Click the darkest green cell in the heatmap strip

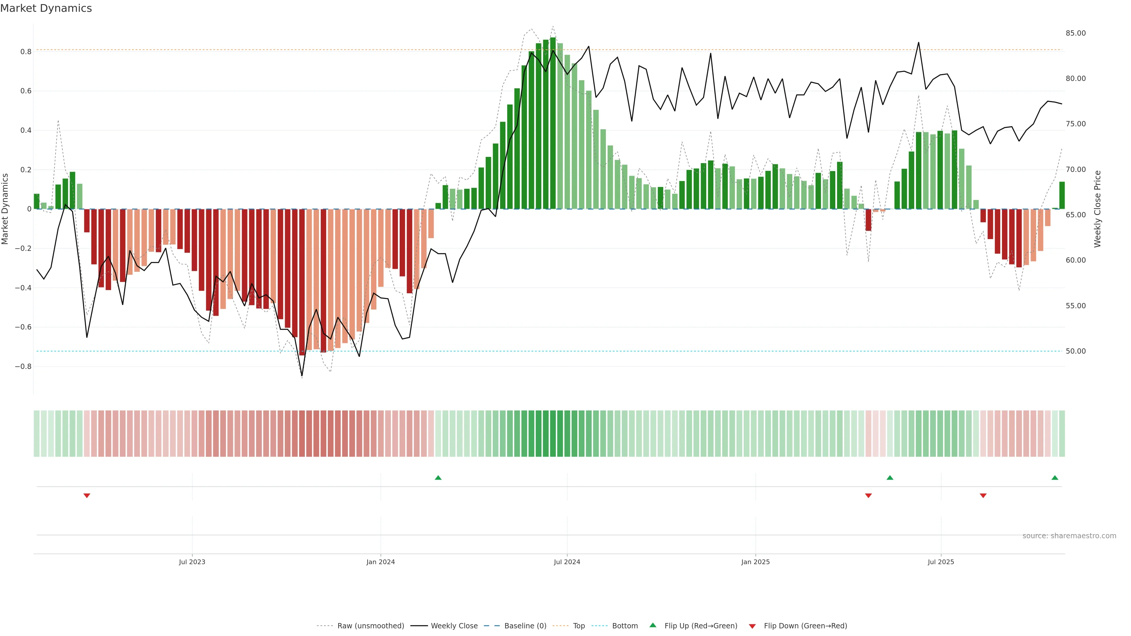[553, 434]
